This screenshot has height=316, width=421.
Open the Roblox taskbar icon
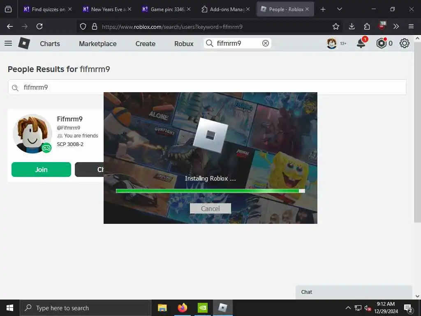click(222, 308)
